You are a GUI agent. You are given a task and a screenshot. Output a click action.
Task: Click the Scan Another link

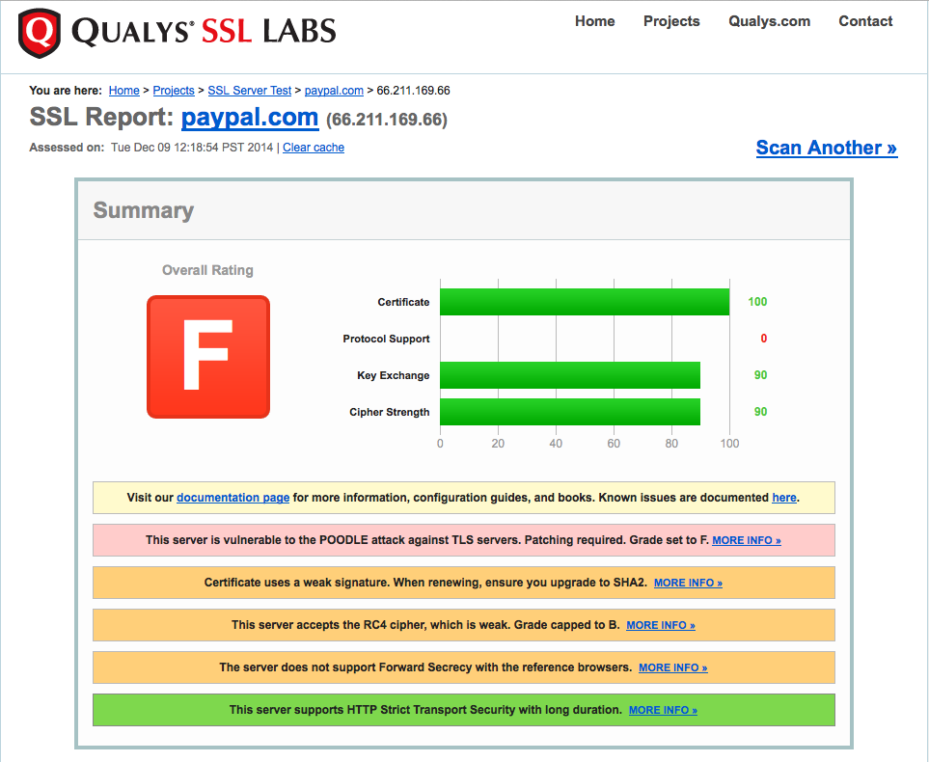click(827, 148)
